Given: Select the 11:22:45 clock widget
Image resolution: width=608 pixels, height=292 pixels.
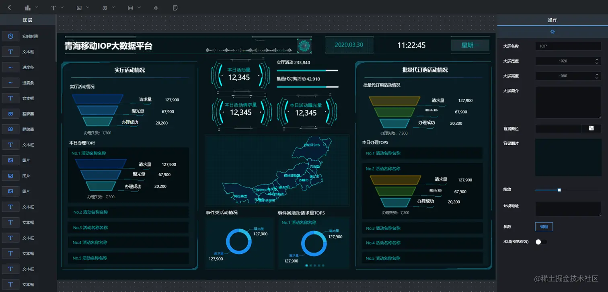Looking at the screenshot, I should pos(411,45).
